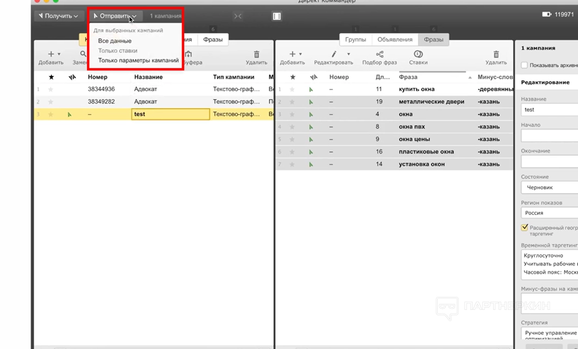Click Добавить plus in the phrases panel
This screenshot has width=578, height=349.
pos(293,54)
